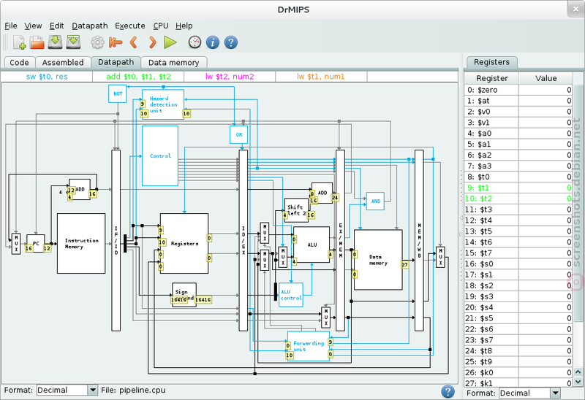Open the CPU menu
Image resolution: width=585 pixels, height=400 pixels.
coord(161,26)
